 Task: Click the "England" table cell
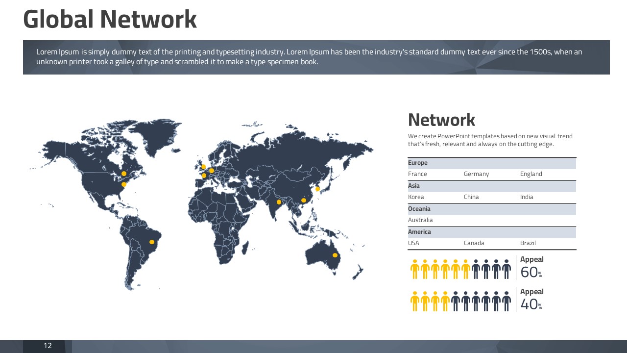point(531,174)
